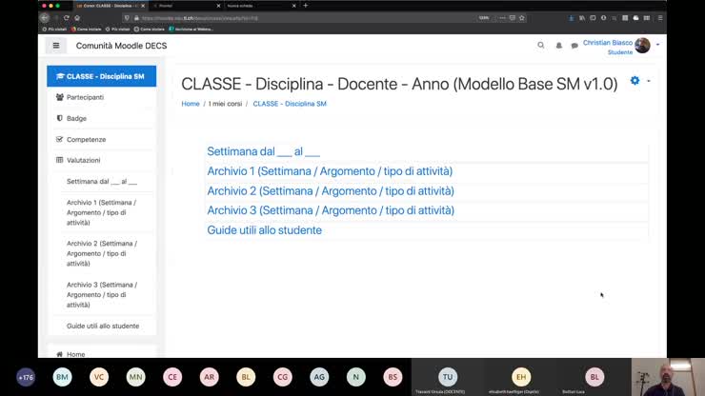Open the 'Settimana dal ___ al ___' section
Screen dimensions: 705x396
[x=263, y=151]
